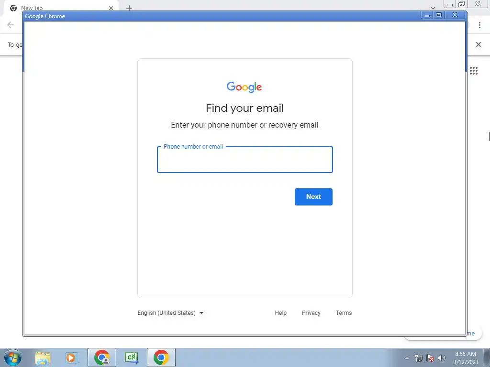Viewport: 490px width, 367px height.
Task: Open the Windows Start menu
Action: [x=13, y=357]
